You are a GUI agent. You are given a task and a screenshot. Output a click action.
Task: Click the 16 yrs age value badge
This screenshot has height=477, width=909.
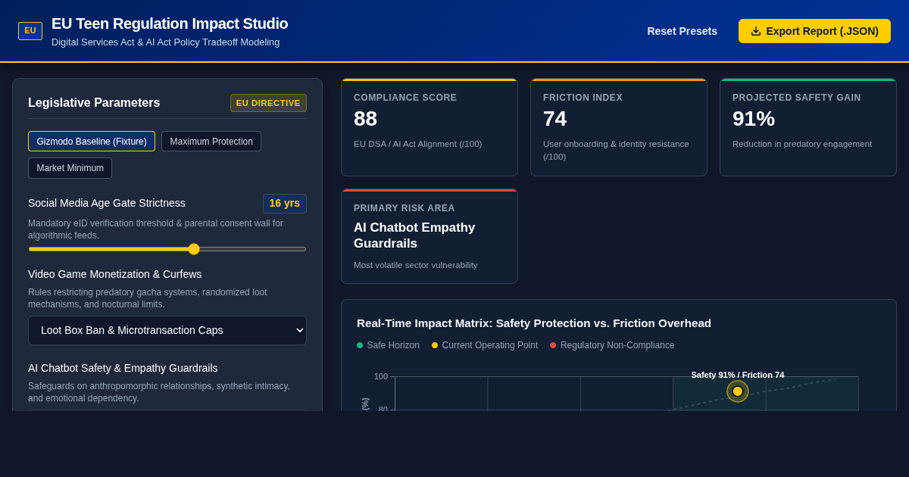285,204
